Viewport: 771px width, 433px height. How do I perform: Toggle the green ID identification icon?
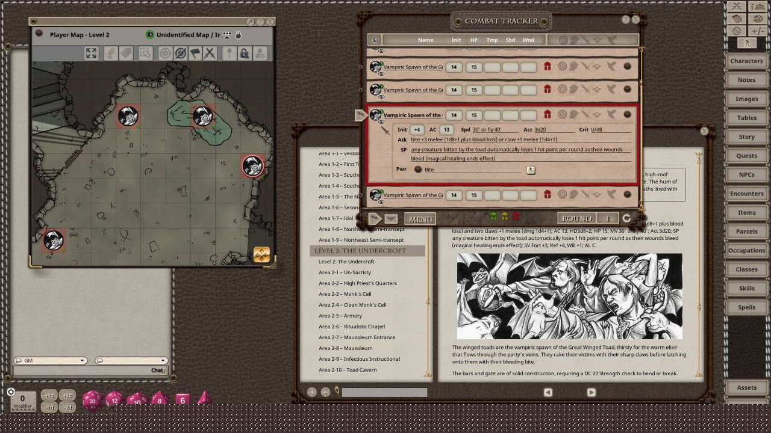150,35
